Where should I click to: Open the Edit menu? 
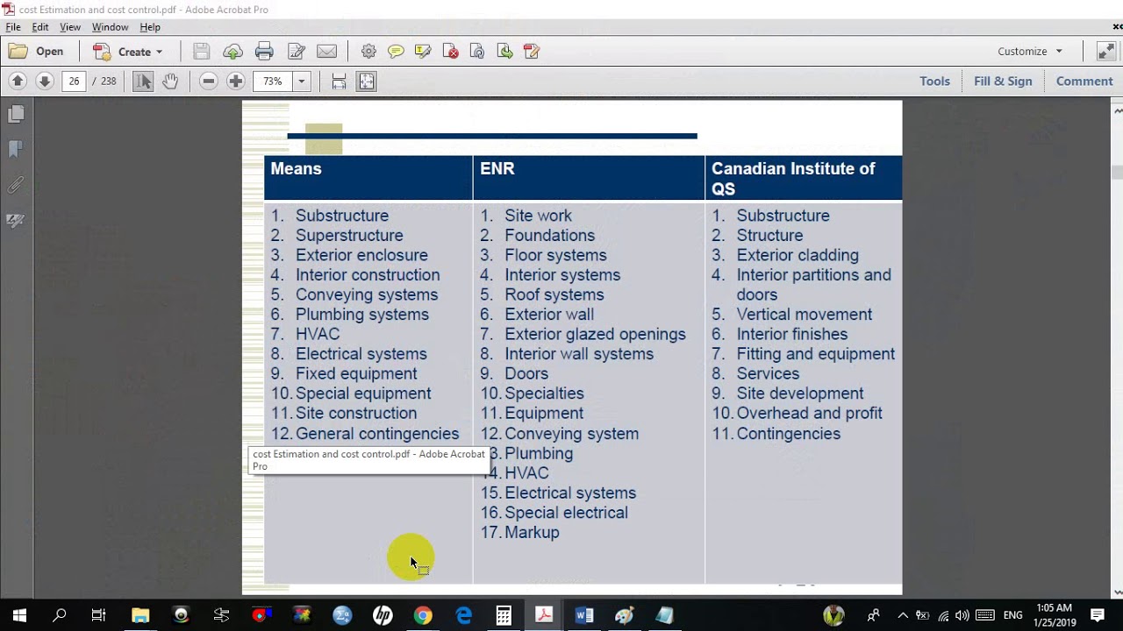(40, 27)
